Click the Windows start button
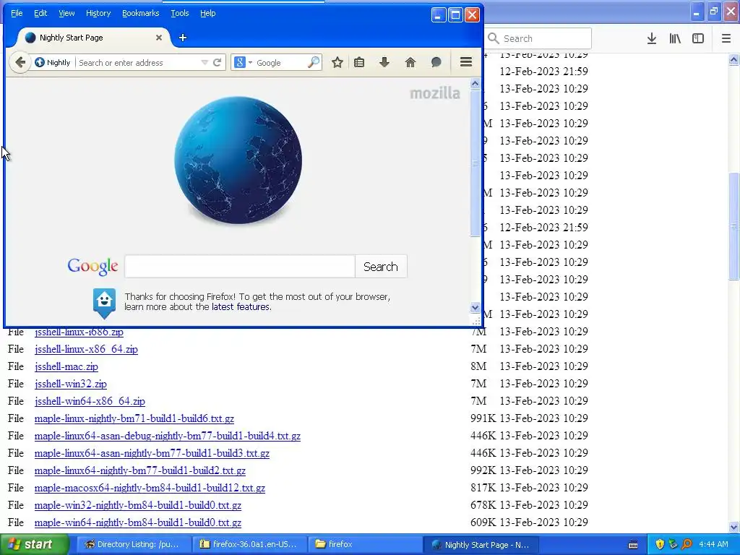740x555 pixels. tap(34, 545)
